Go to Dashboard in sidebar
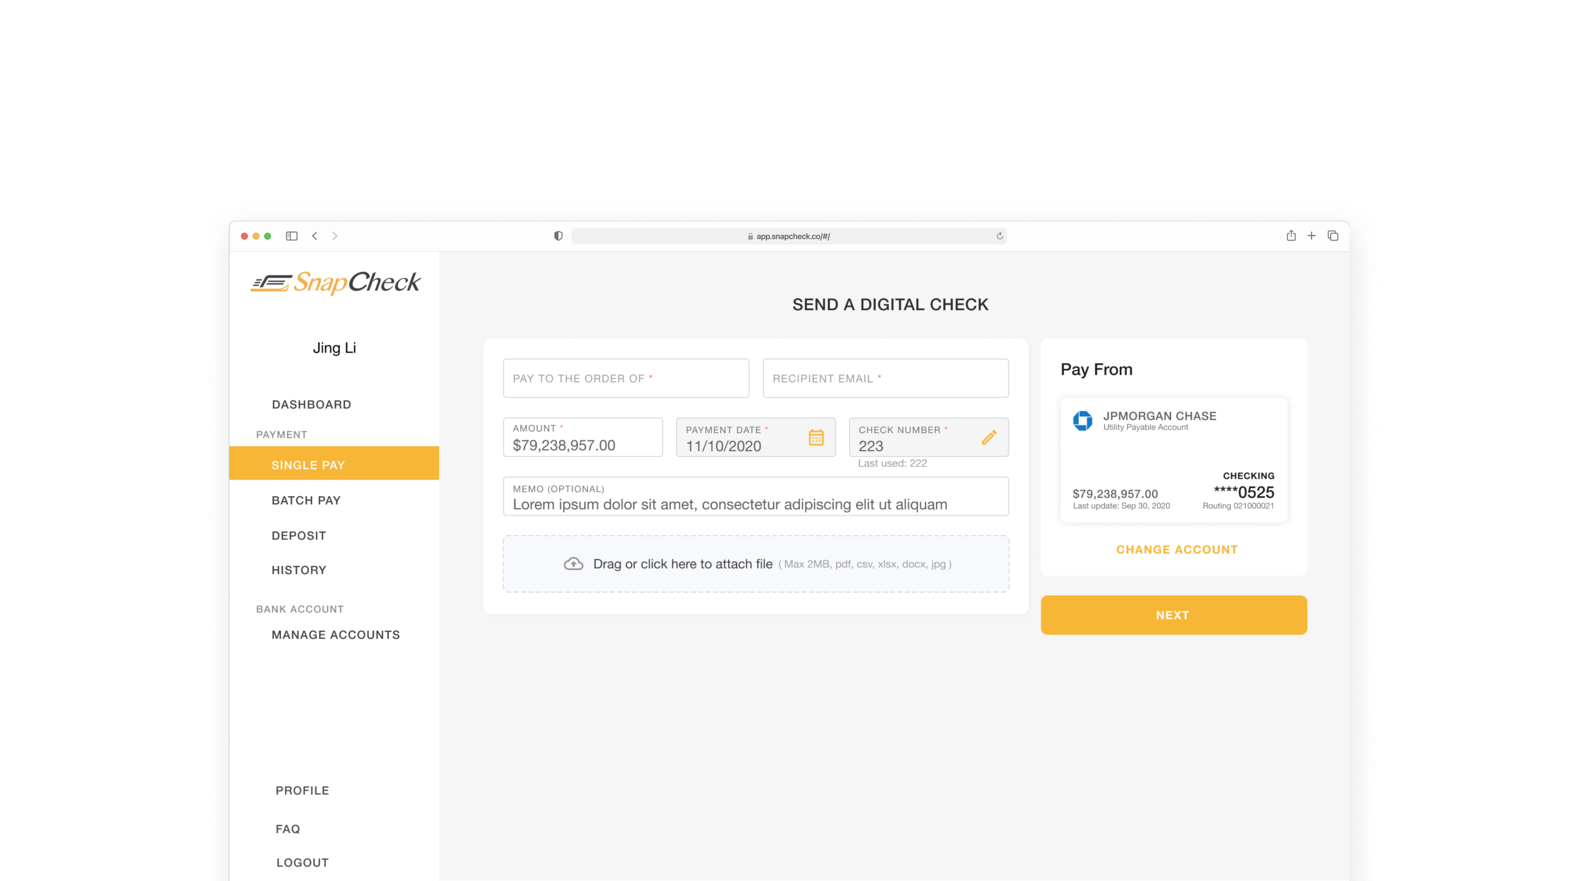The width and height of the screenshot is (1578, 881). (x=311, y=404)
